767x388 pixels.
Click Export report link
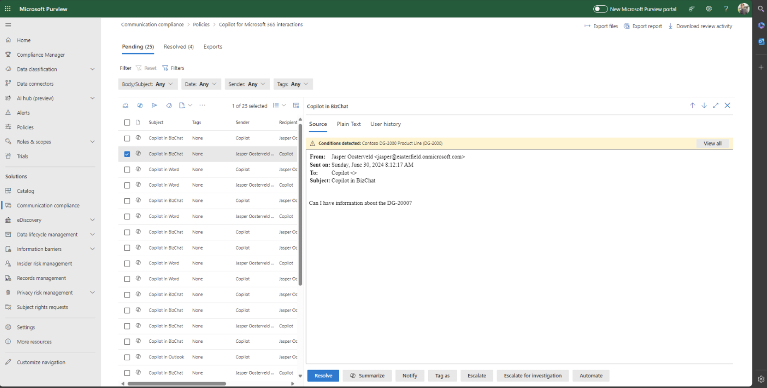(x=642, y=26)
